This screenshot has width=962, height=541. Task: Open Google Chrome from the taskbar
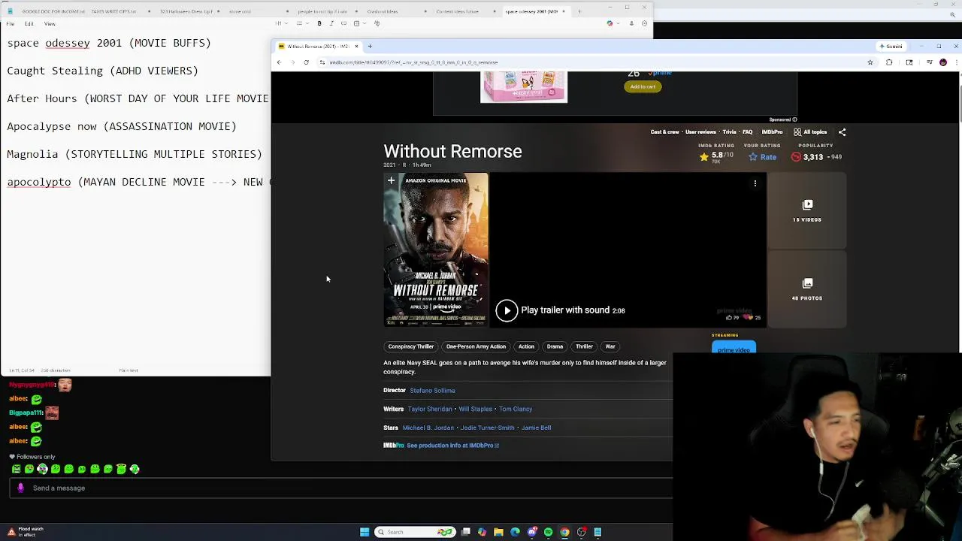pyautogui.click(x=564, y=532)
